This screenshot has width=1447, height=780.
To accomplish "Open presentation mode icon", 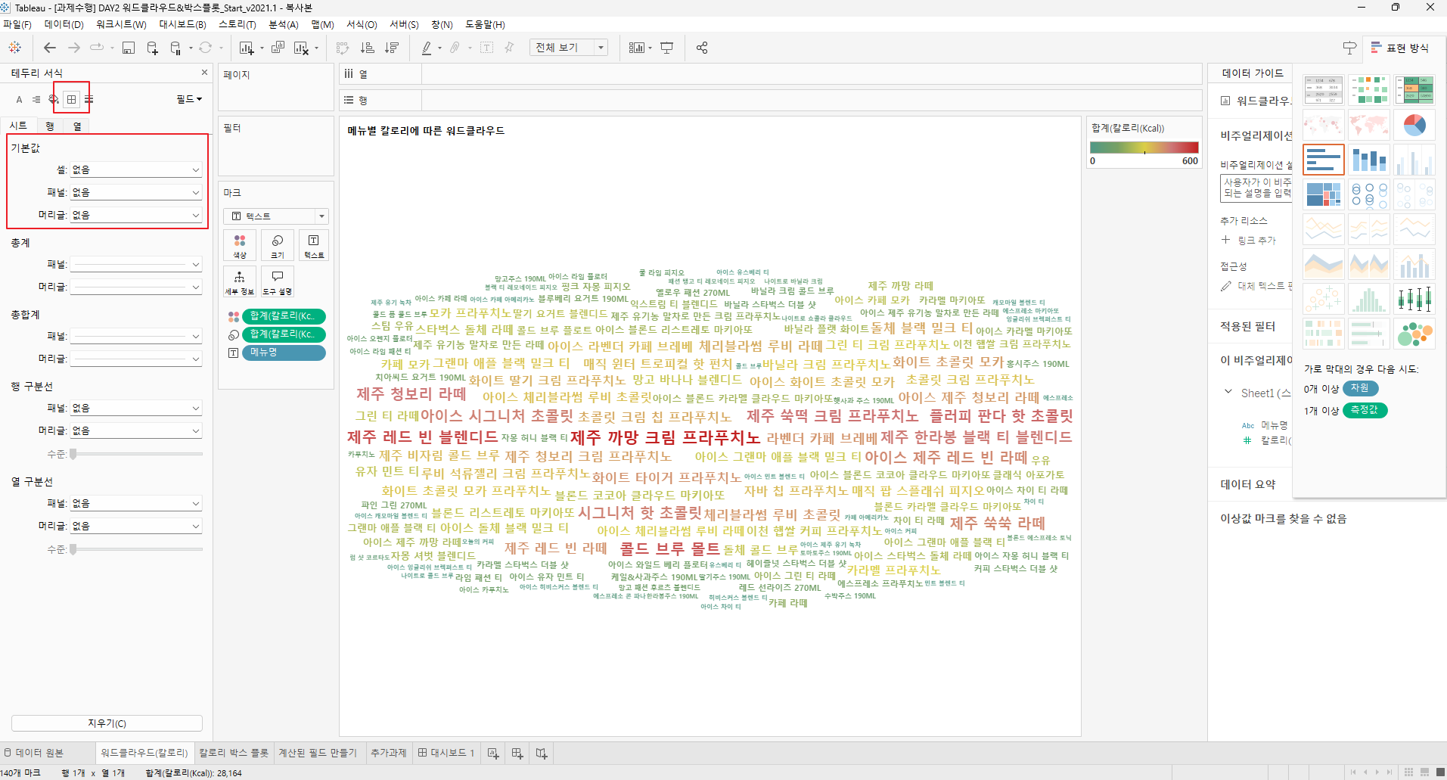I will point(666,48).
